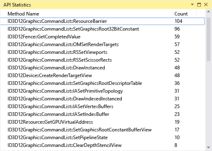Image resolution: width=212 pixels, height=151 pixels.
Task: Click the count value 19
Action: 177,122
